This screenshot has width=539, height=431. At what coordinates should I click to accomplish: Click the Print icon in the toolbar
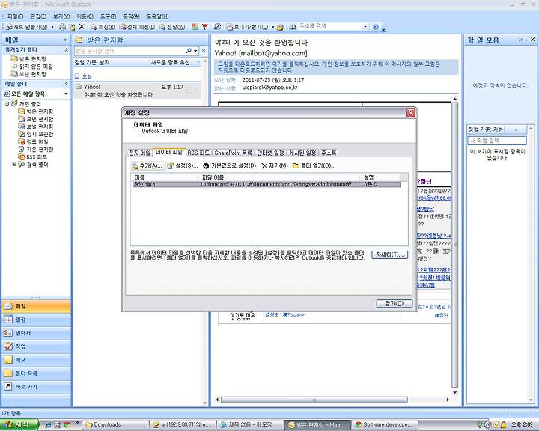coord(62,27)
